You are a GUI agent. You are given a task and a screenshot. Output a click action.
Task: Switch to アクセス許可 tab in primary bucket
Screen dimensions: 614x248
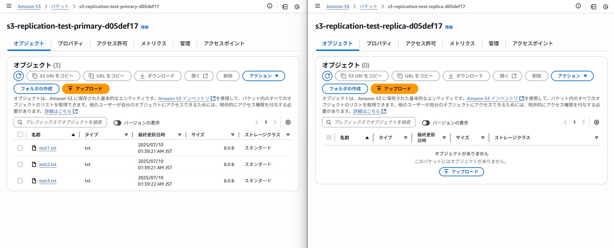click(112, 43)
